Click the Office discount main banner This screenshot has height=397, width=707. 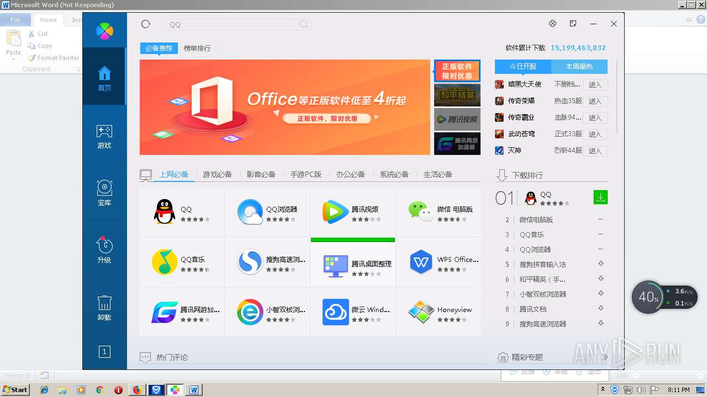click(x=285, y=108)
